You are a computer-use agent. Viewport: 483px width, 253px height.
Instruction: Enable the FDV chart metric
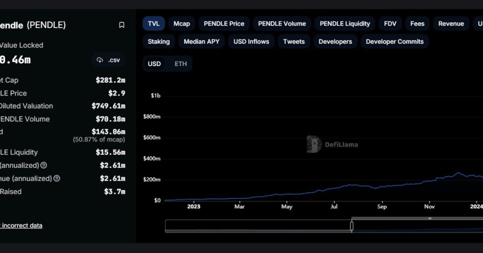click(390, 24)
